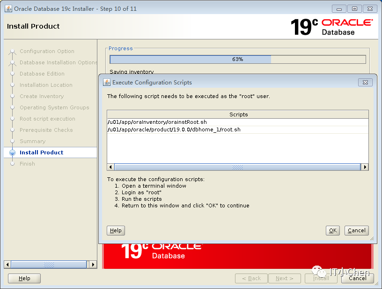
Task: Click sidebar left scroll arrow
Action: (7, 264)
